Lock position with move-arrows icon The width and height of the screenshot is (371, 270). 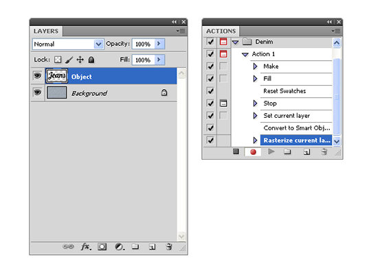[80, 60]
